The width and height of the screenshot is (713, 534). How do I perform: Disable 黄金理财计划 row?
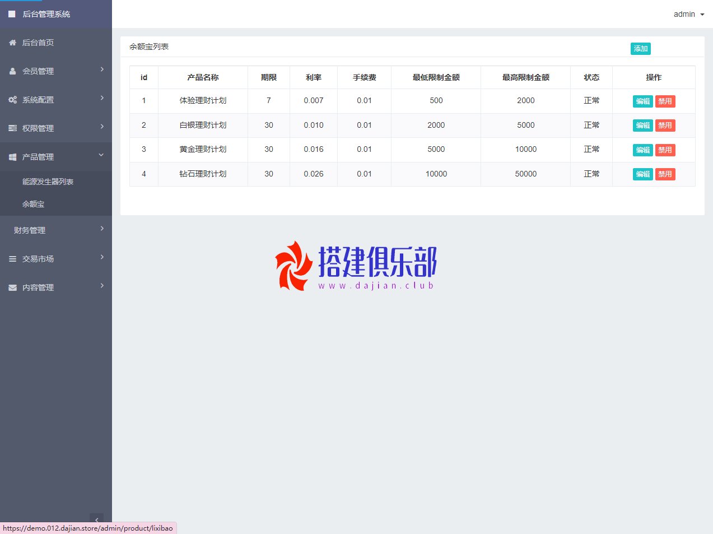(665, 150)
